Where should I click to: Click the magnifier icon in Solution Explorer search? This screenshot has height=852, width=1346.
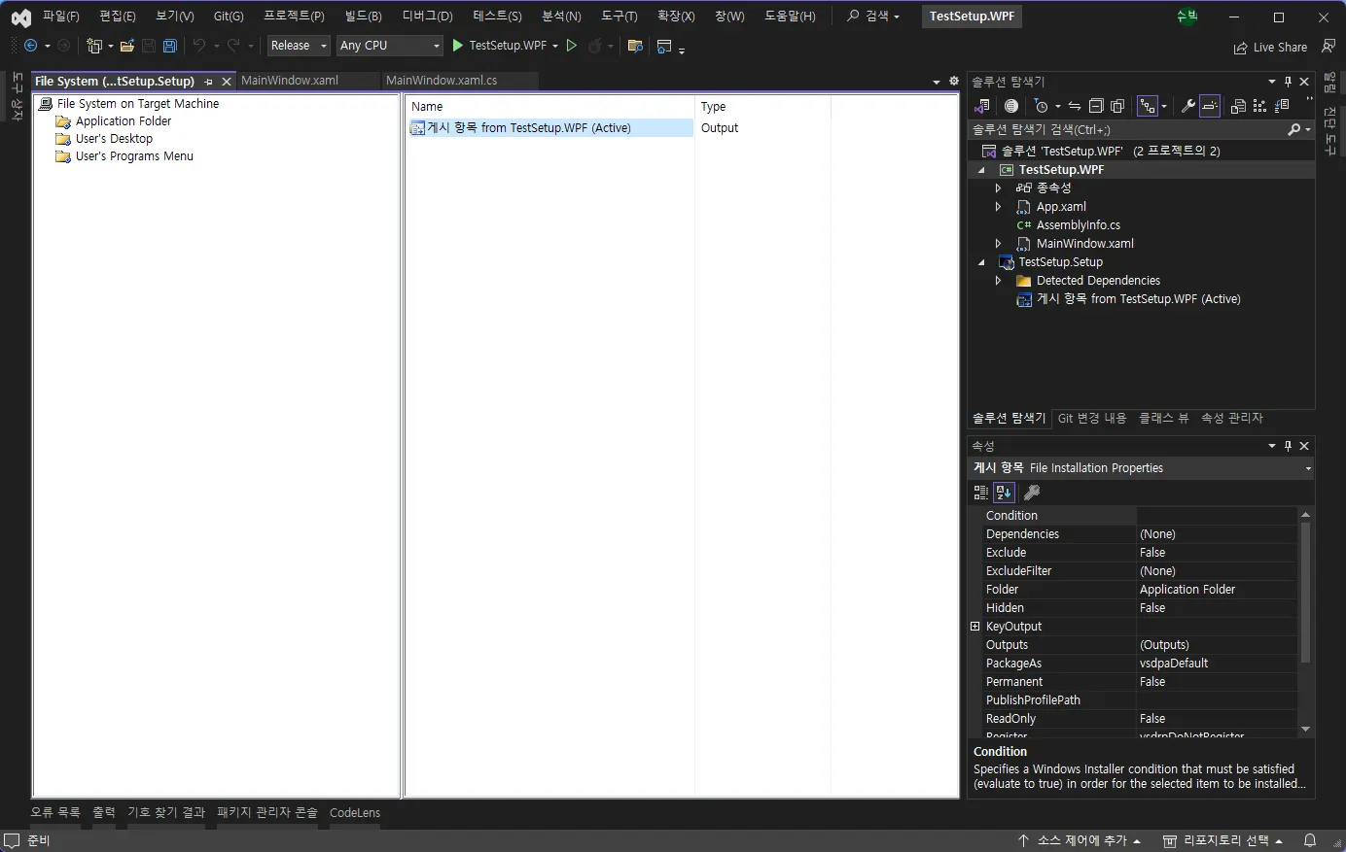click(1293, 129)
